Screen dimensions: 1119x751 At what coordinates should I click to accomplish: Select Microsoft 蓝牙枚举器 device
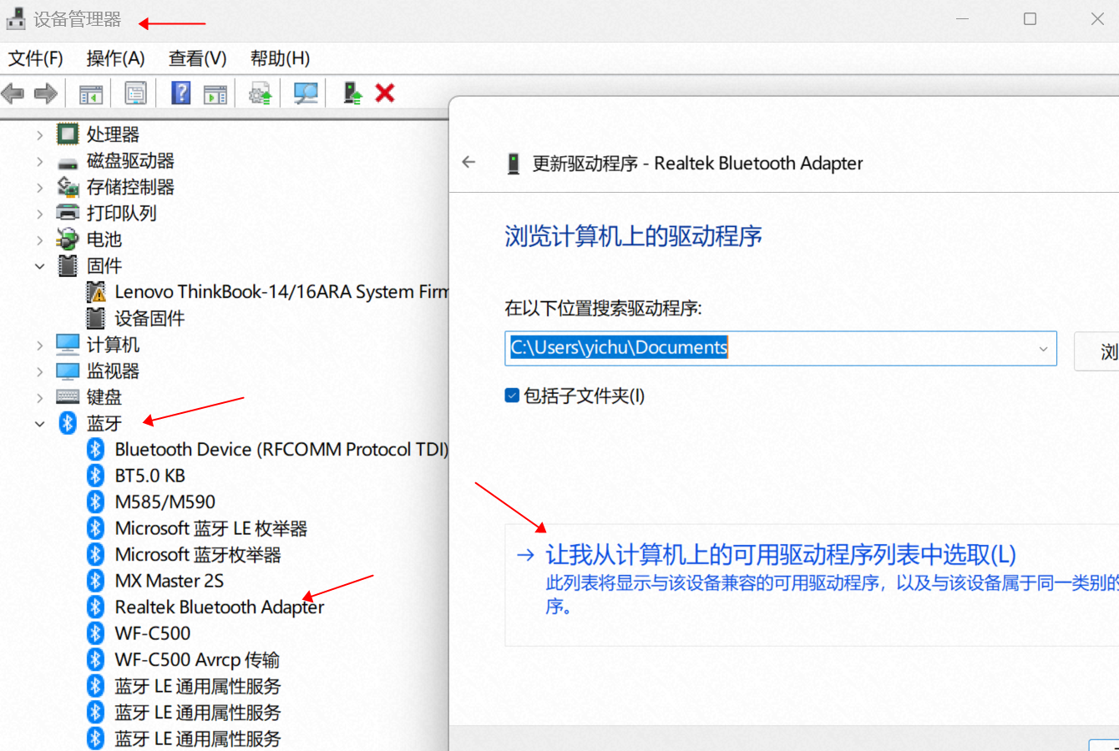click(198, 554)
